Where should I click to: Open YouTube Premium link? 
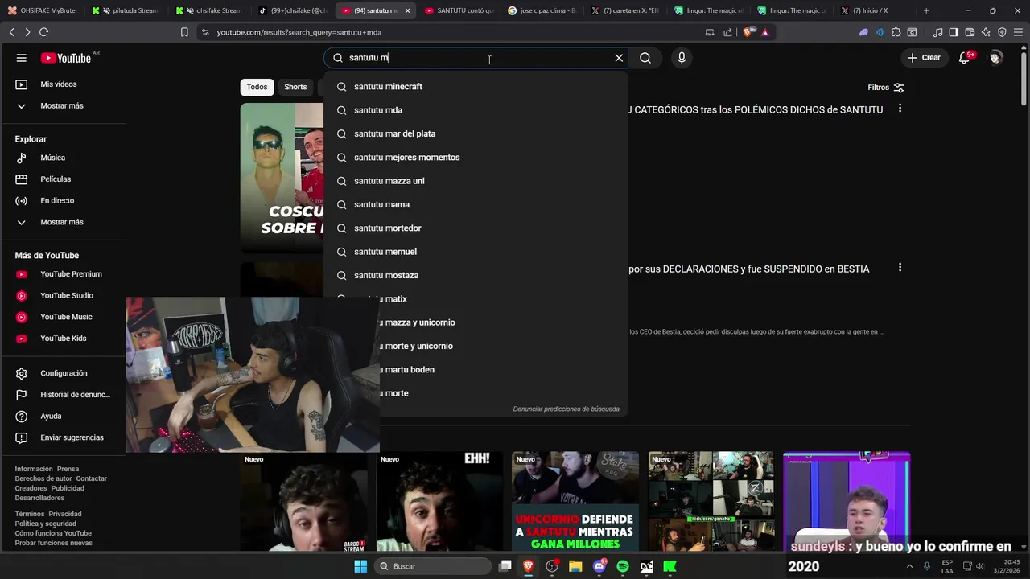click(x=63, y=274)
